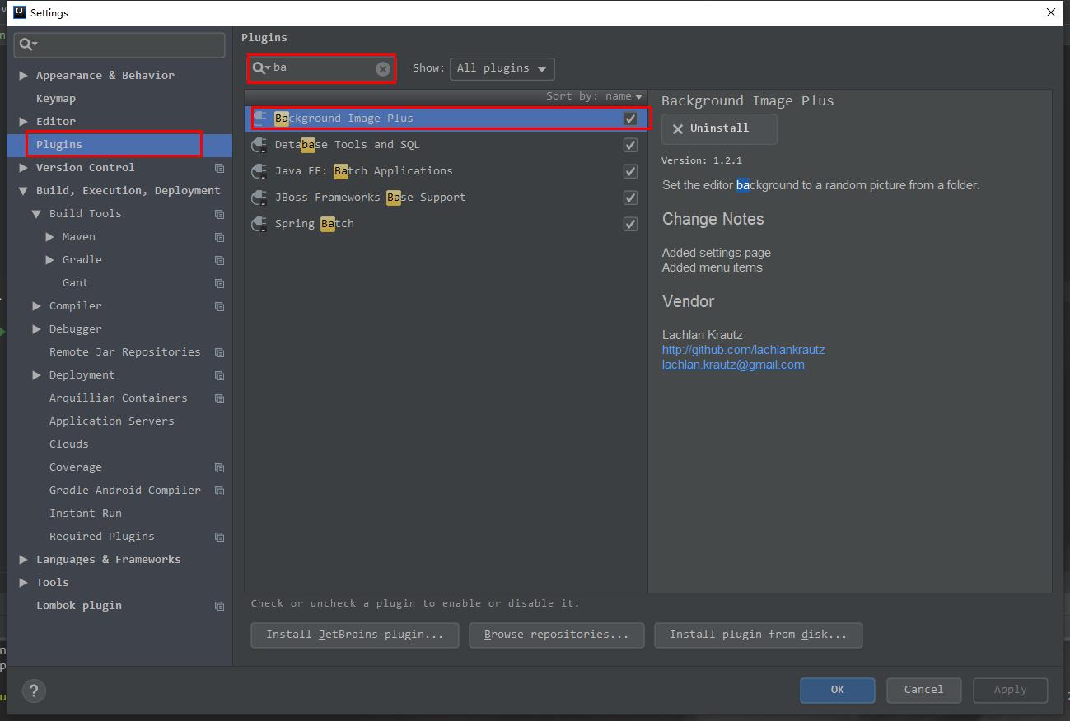Expand the Maven settings node

point(49,236)
